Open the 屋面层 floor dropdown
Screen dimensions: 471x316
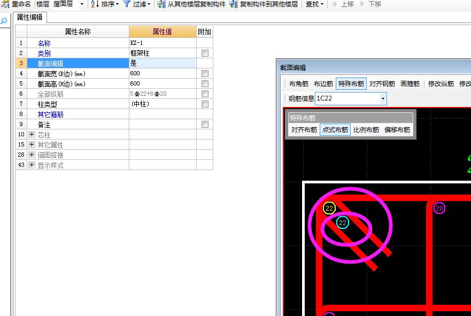(x=82, y=4)
